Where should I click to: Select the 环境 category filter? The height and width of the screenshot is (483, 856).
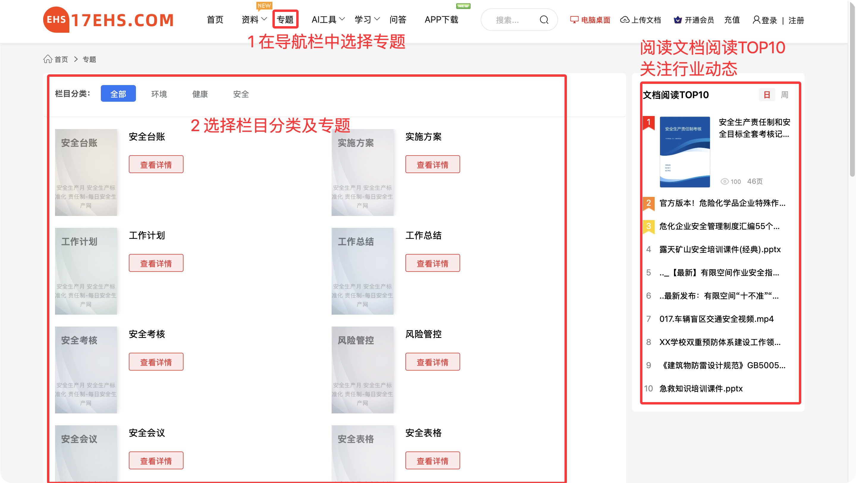click(159, 94)
